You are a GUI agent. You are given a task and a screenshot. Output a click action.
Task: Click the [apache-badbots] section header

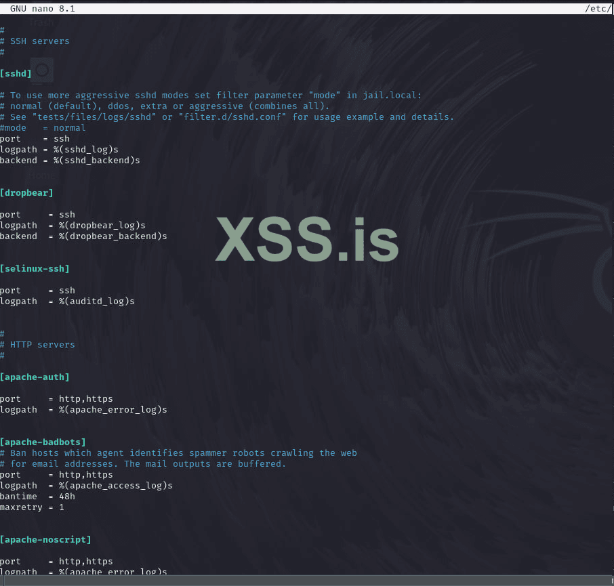(43, 442)
